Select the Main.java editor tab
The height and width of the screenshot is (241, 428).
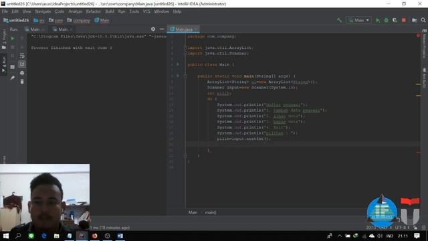(183, 29)
